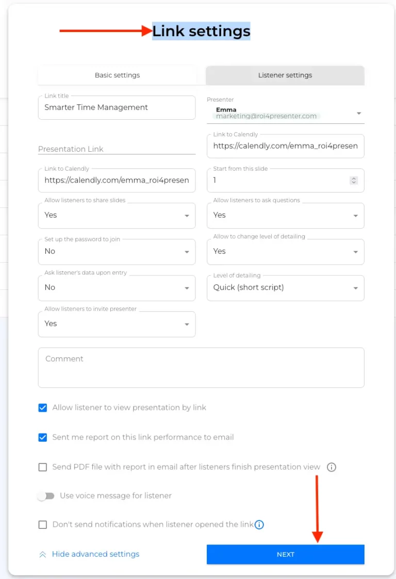Open the info tooltip next to Send PDF option

[332, 467]
